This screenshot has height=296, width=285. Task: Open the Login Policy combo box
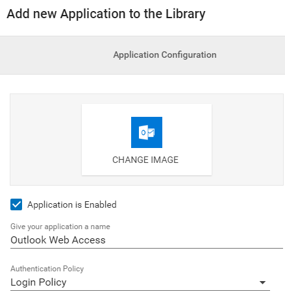click(140, 282)
